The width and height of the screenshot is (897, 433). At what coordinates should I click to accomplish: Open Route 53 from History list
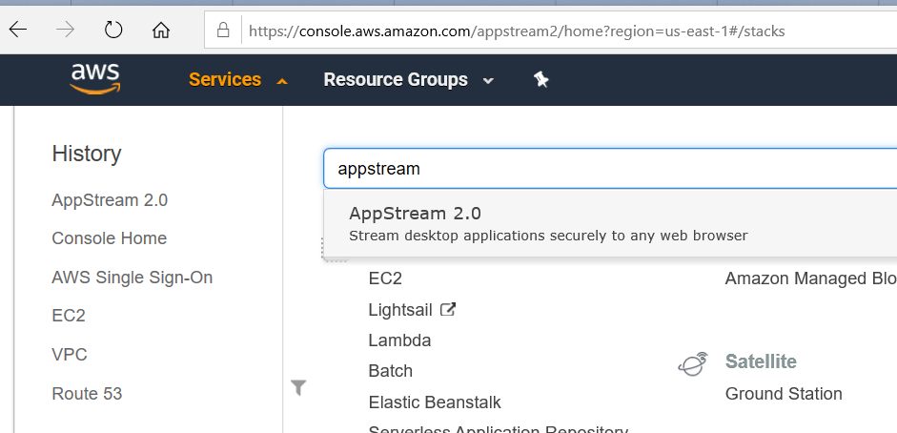(x=87, y=394)
